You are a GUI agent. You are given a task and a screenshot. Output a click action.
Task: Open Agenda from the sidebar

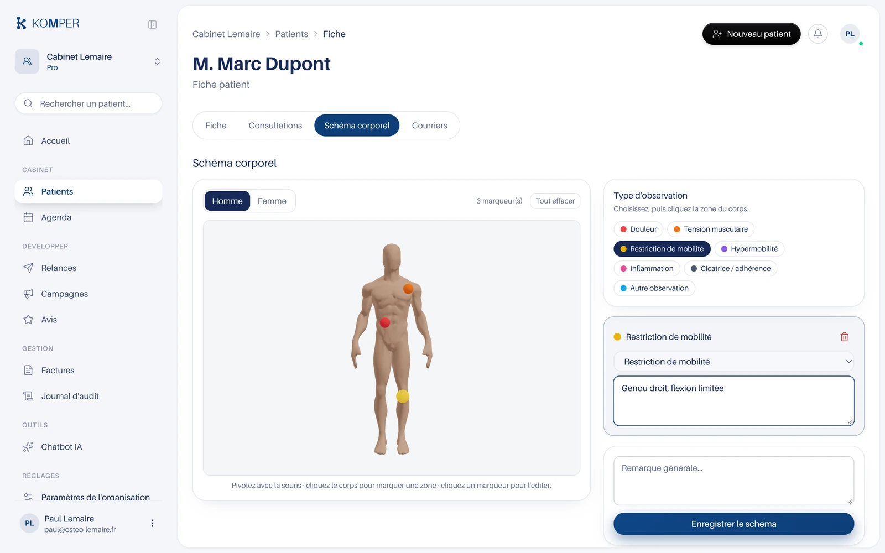click(x=88, y=217)
